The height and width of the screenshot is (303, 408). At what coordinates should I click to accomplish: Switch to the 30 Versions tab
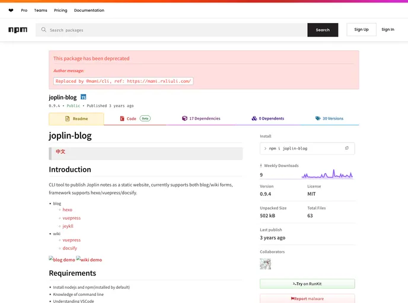point(329,119)
